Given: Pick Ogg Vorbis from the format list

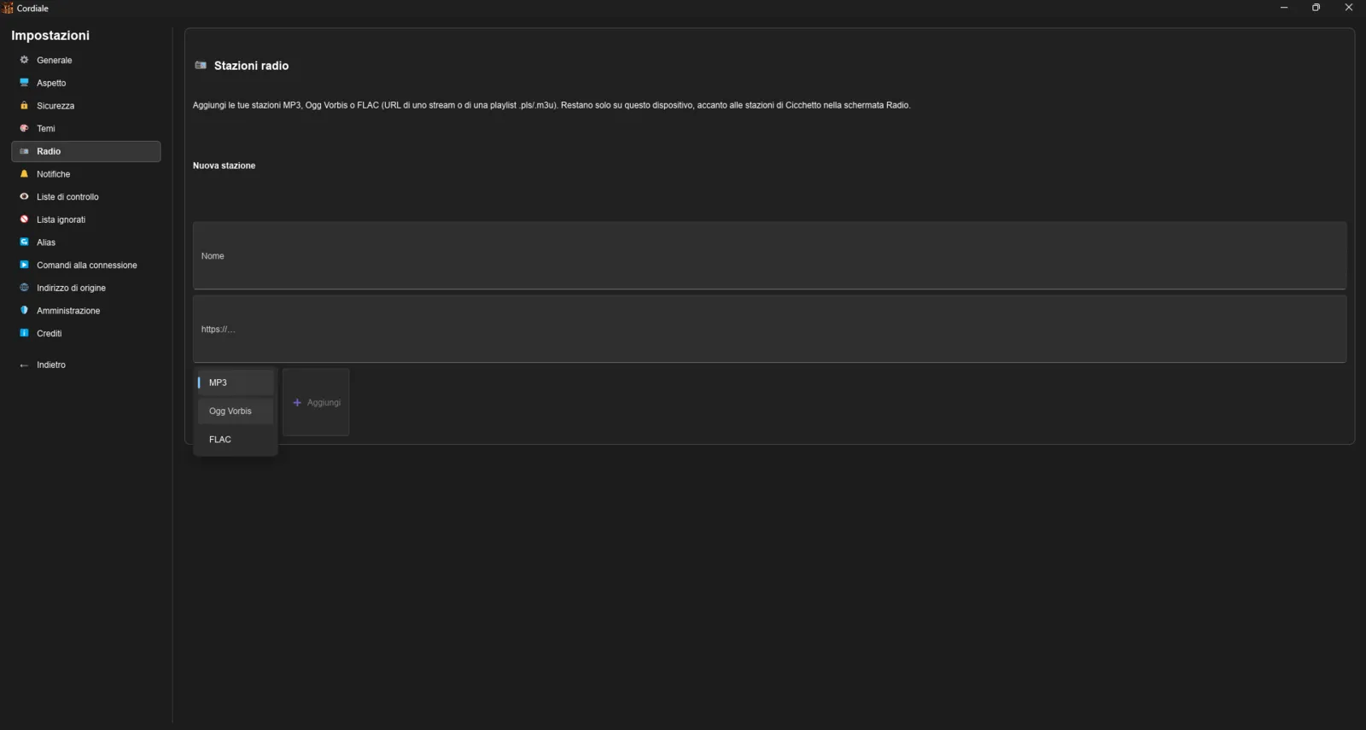Looking at the screenshot, I should 236,411.
